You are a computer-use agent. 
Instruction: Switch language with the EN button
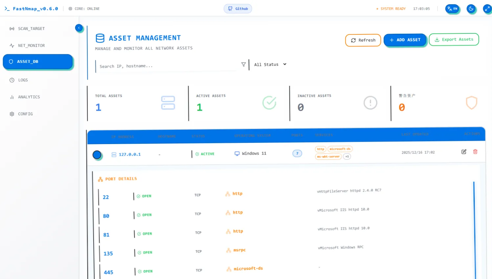pyautogui.click(x=452, y=9)
